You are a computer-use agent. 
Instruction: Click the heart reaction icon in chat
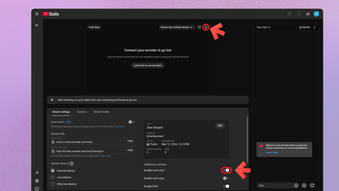tap(312, 185)
